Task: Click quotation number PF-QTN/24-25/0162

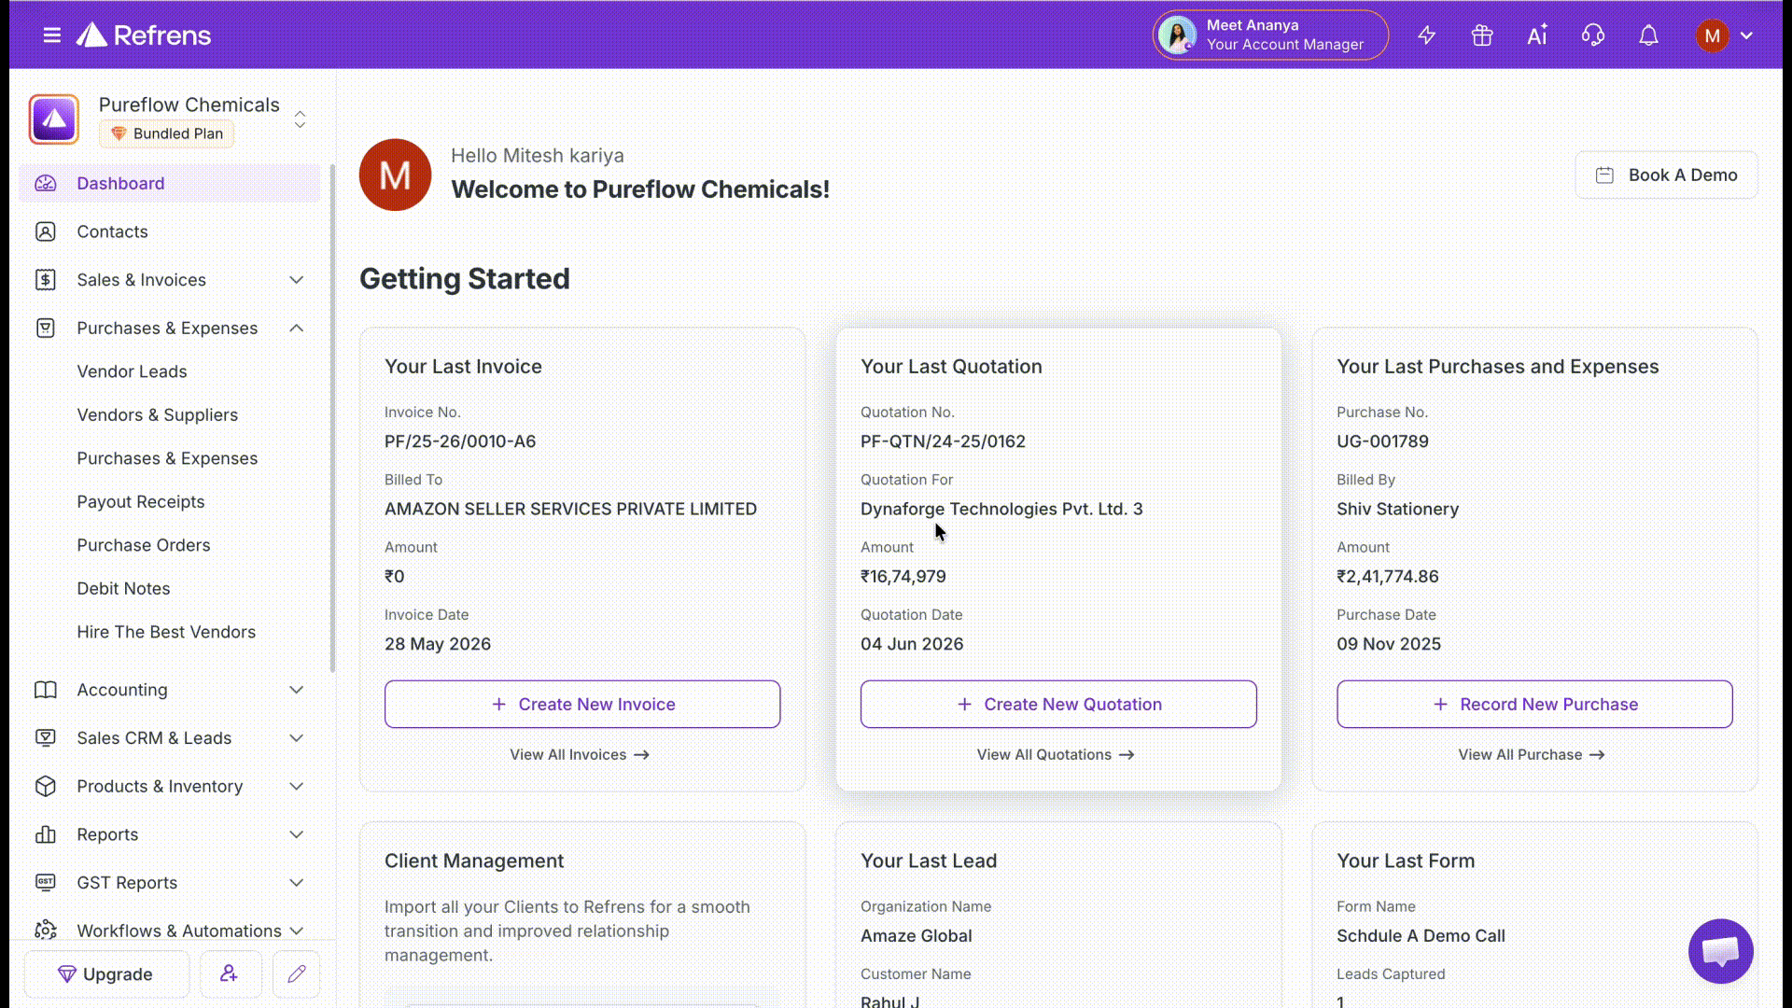Action: (943, 441)
